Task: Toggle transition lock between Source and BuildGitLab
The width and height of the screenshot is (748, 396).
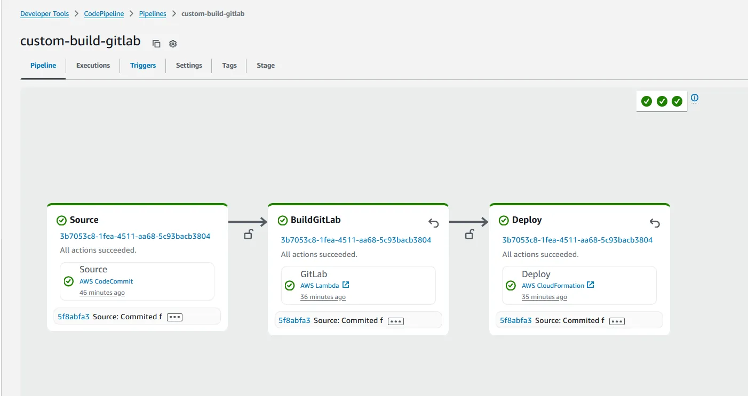Action: pos(248,234)
